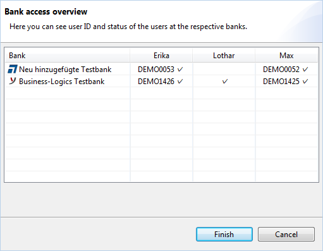Click the checkmark next to DEMO1425
The width and height of the screenshot is (323, 251).
305,82
